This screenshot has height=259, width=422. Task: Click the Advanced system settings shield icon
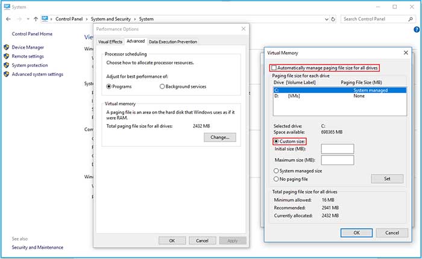coord(6,74)
